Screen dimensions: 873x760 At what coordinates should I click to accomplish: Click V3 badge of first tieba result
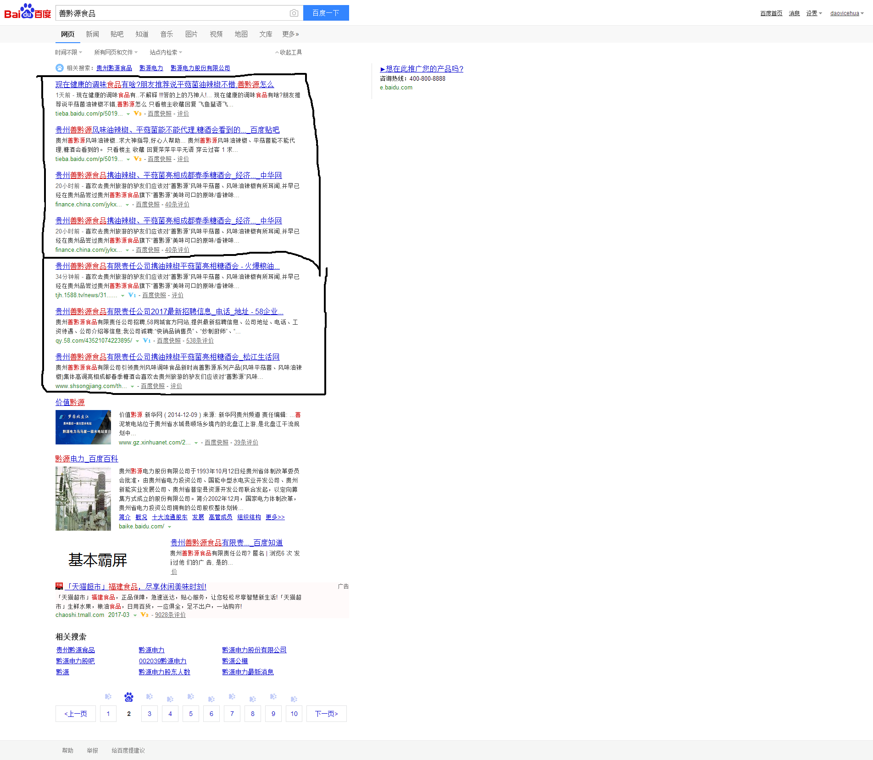pos(138,113)
